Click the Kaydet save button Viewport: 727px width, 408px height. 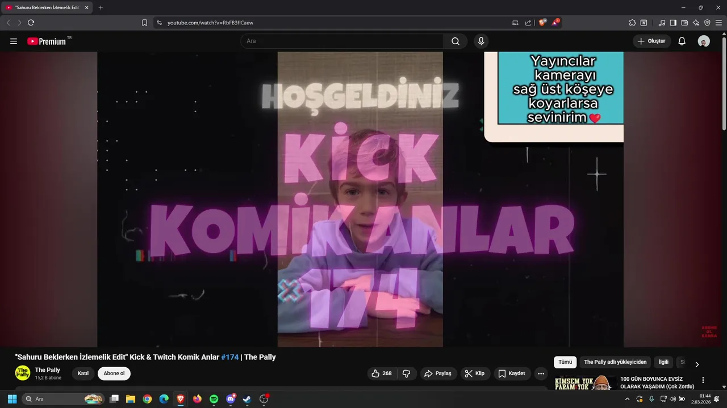[x=512, y=373]
